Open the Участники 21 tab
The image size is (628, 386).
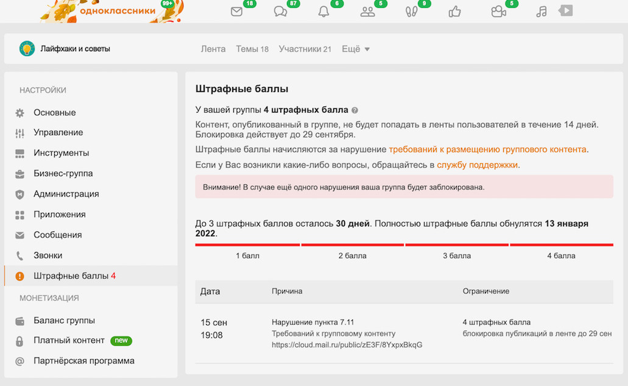(305, 49)
